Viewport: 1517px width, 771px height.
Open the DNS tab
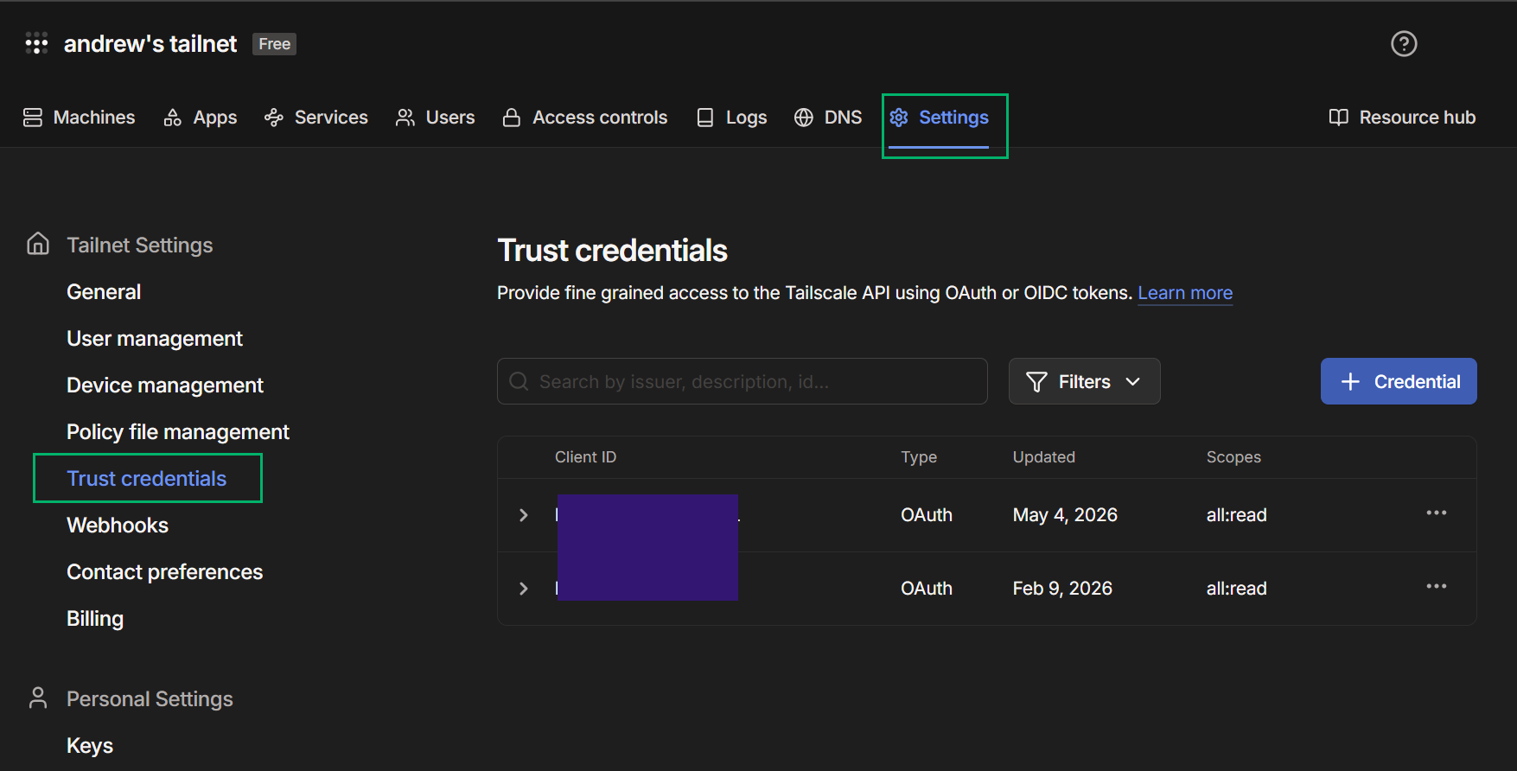[x=827, y=118]
